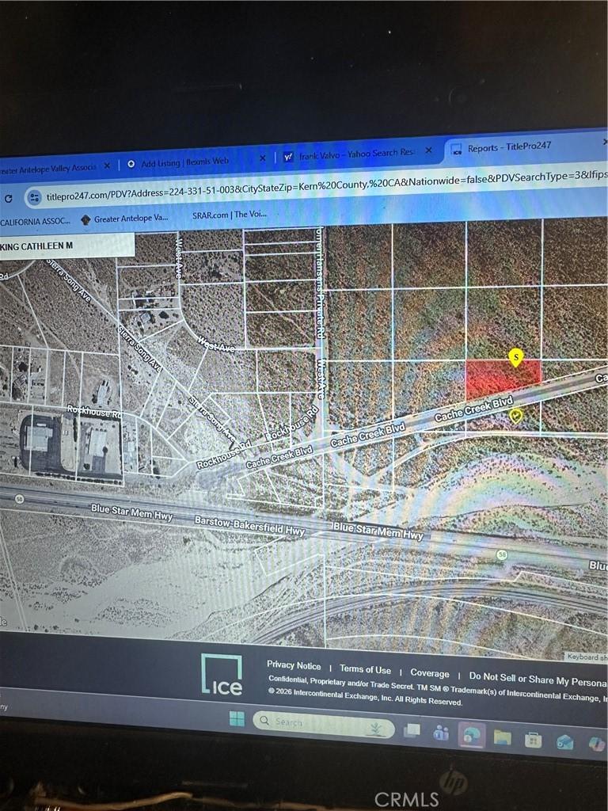Click the yellow S marker pin
The width and height of the screenshot is (608, 811).
515,357
